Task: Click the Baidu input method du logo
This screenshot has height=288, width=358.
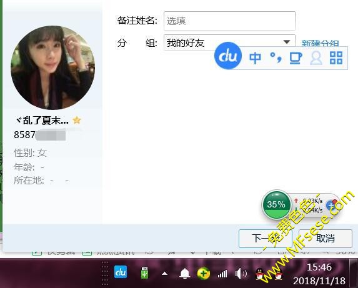Action: click(x=228, y=56)
